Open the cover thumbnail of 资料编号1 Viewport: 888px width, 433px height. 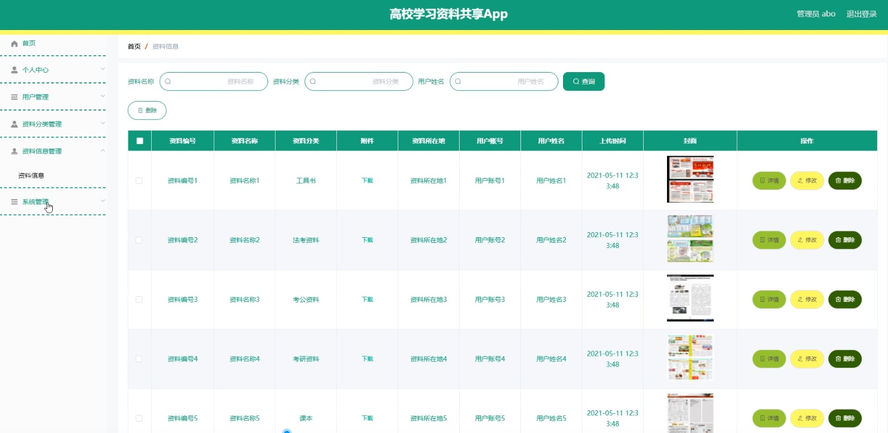coord(690,179)
